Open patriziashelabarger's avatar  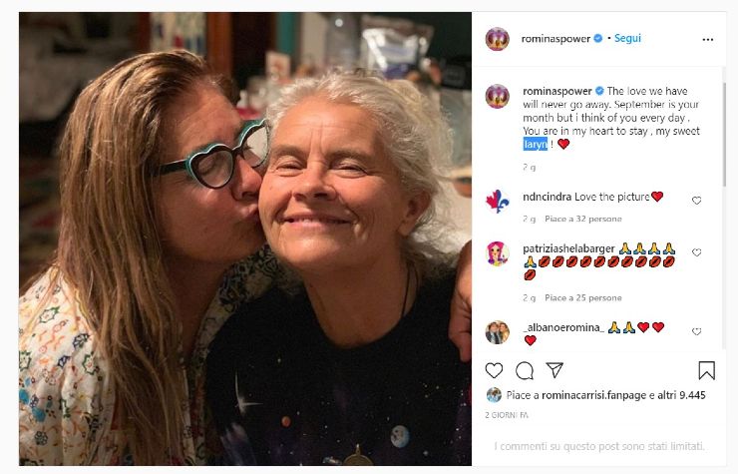point(497,252)
